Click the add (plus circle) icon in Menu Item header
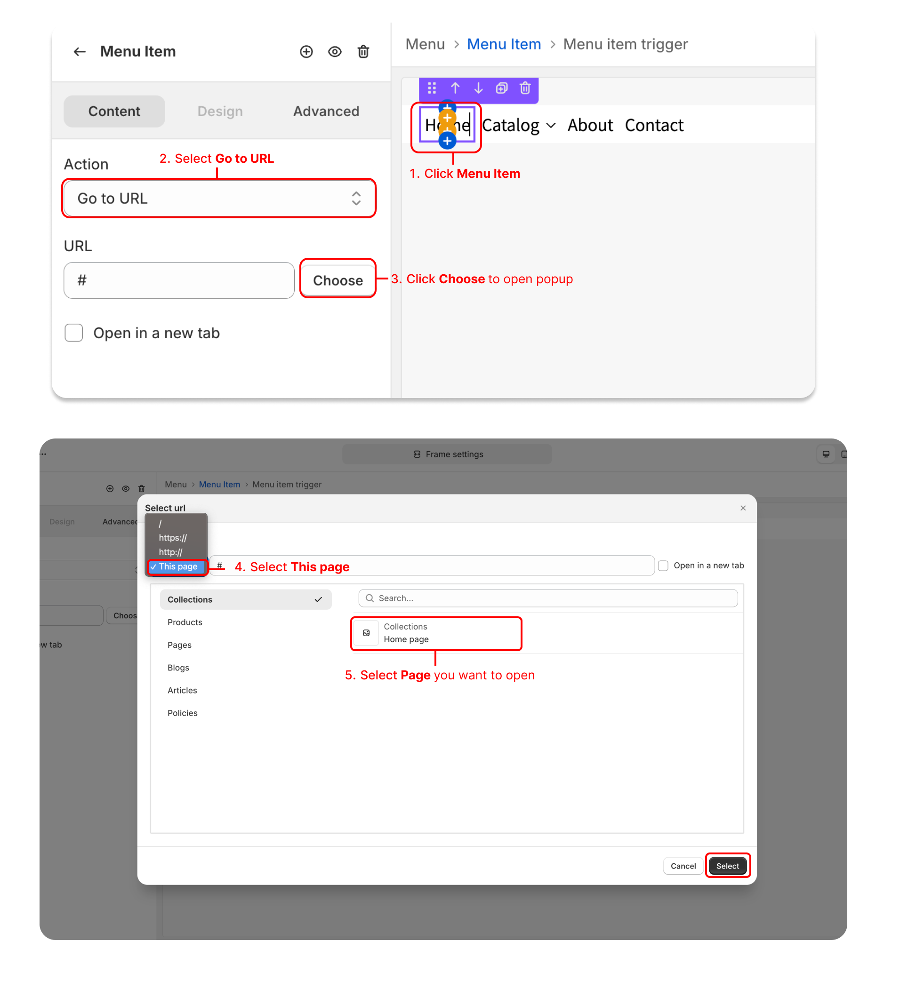Viewport: 900px width, 988px height. (306, 51)
